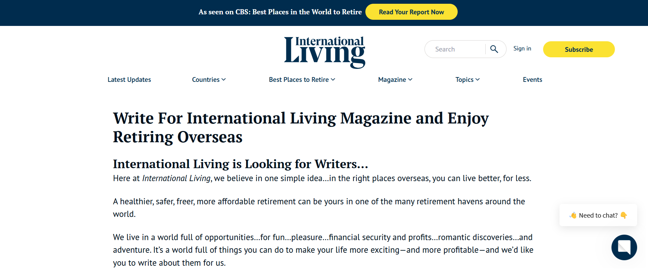The height and width of the screenshot is (279, 648).
Task: Expand the Countries dropdown menu
Action: 209,79
